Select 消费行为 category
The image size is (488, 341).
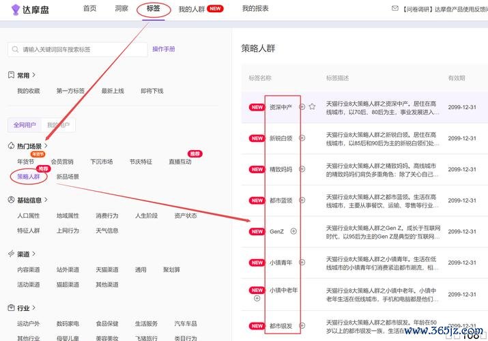pyautogui.click(x=107, y=216)
